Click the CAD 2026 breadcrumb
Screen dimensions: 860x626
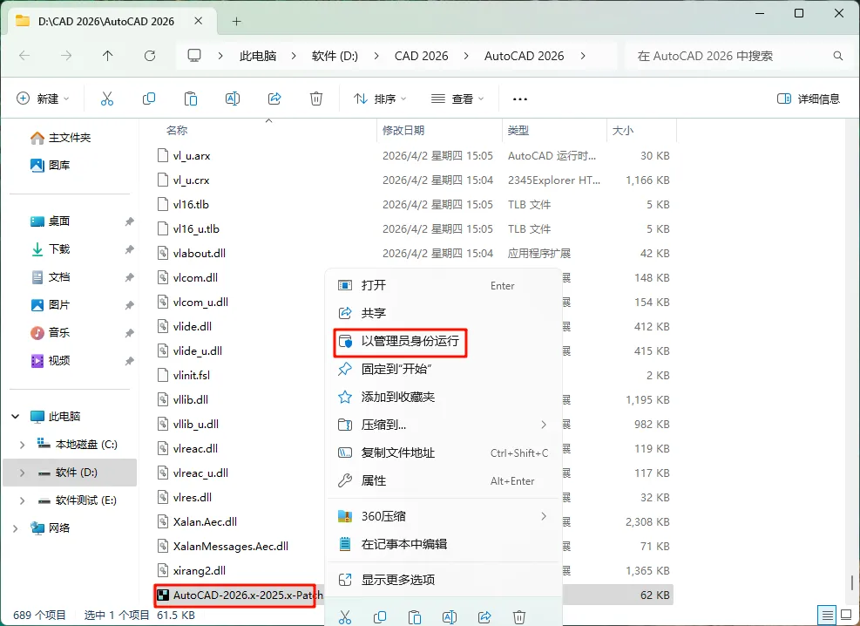coord(421,56)
